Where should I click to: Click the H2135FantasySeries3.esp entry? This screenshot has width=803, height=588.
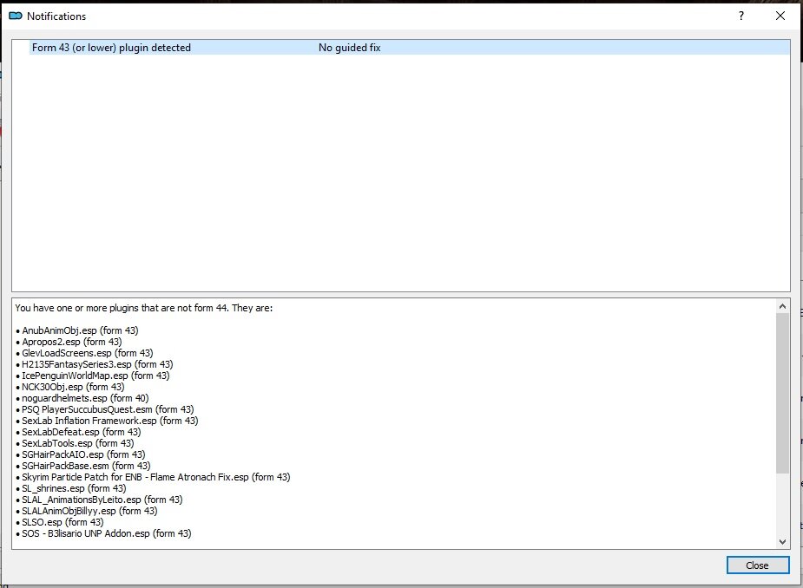(96, 364)
